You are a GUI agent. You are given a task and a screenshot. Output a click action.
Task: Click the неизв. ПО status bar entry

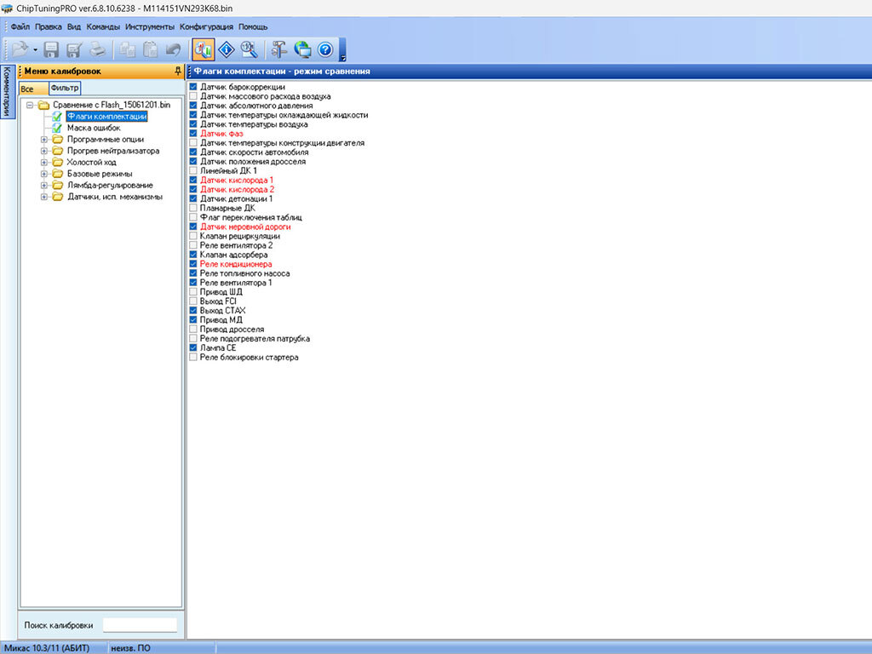(130, 648)
